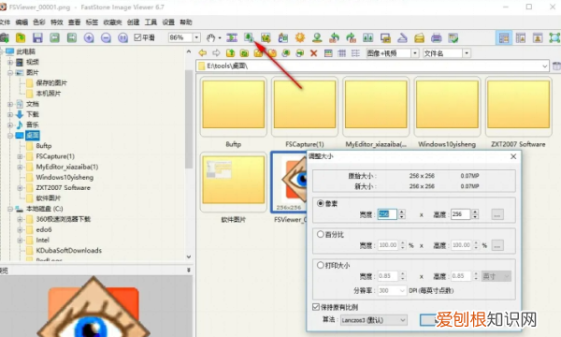This screenshot has height=337, width=561.
Task: Open the 工具 tools menu
Action: tap(151, 22)
